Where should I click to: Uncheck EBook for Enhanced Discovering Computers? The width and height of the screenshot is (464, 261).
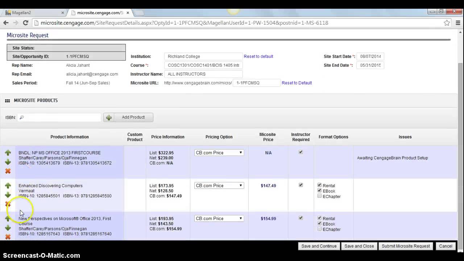pyautogui.click(x=319, y=191)
